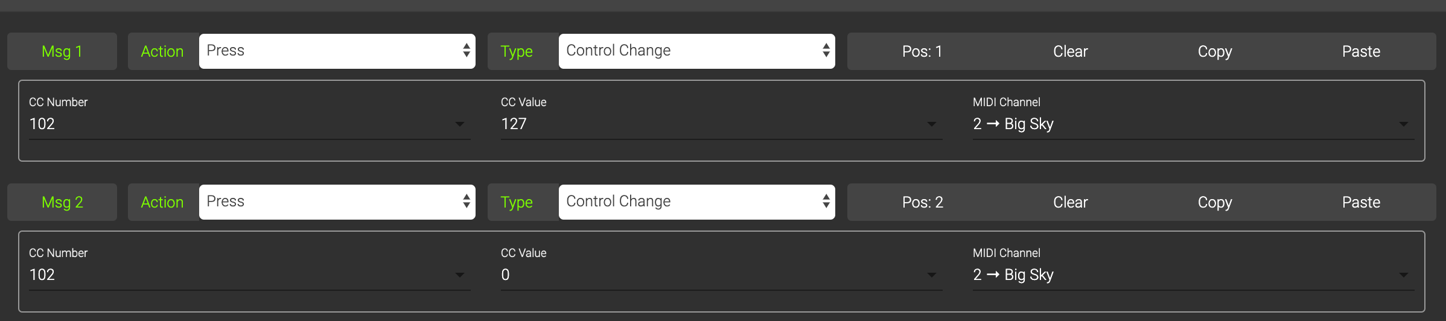
Task: Click Msg 2 CC Number field showing 102
Action: tap(241, 275)
